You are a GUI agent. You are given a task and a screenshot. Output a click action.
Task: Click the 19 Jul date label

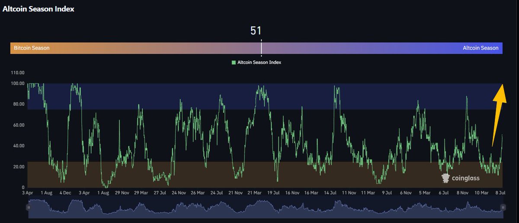(273, 193)
